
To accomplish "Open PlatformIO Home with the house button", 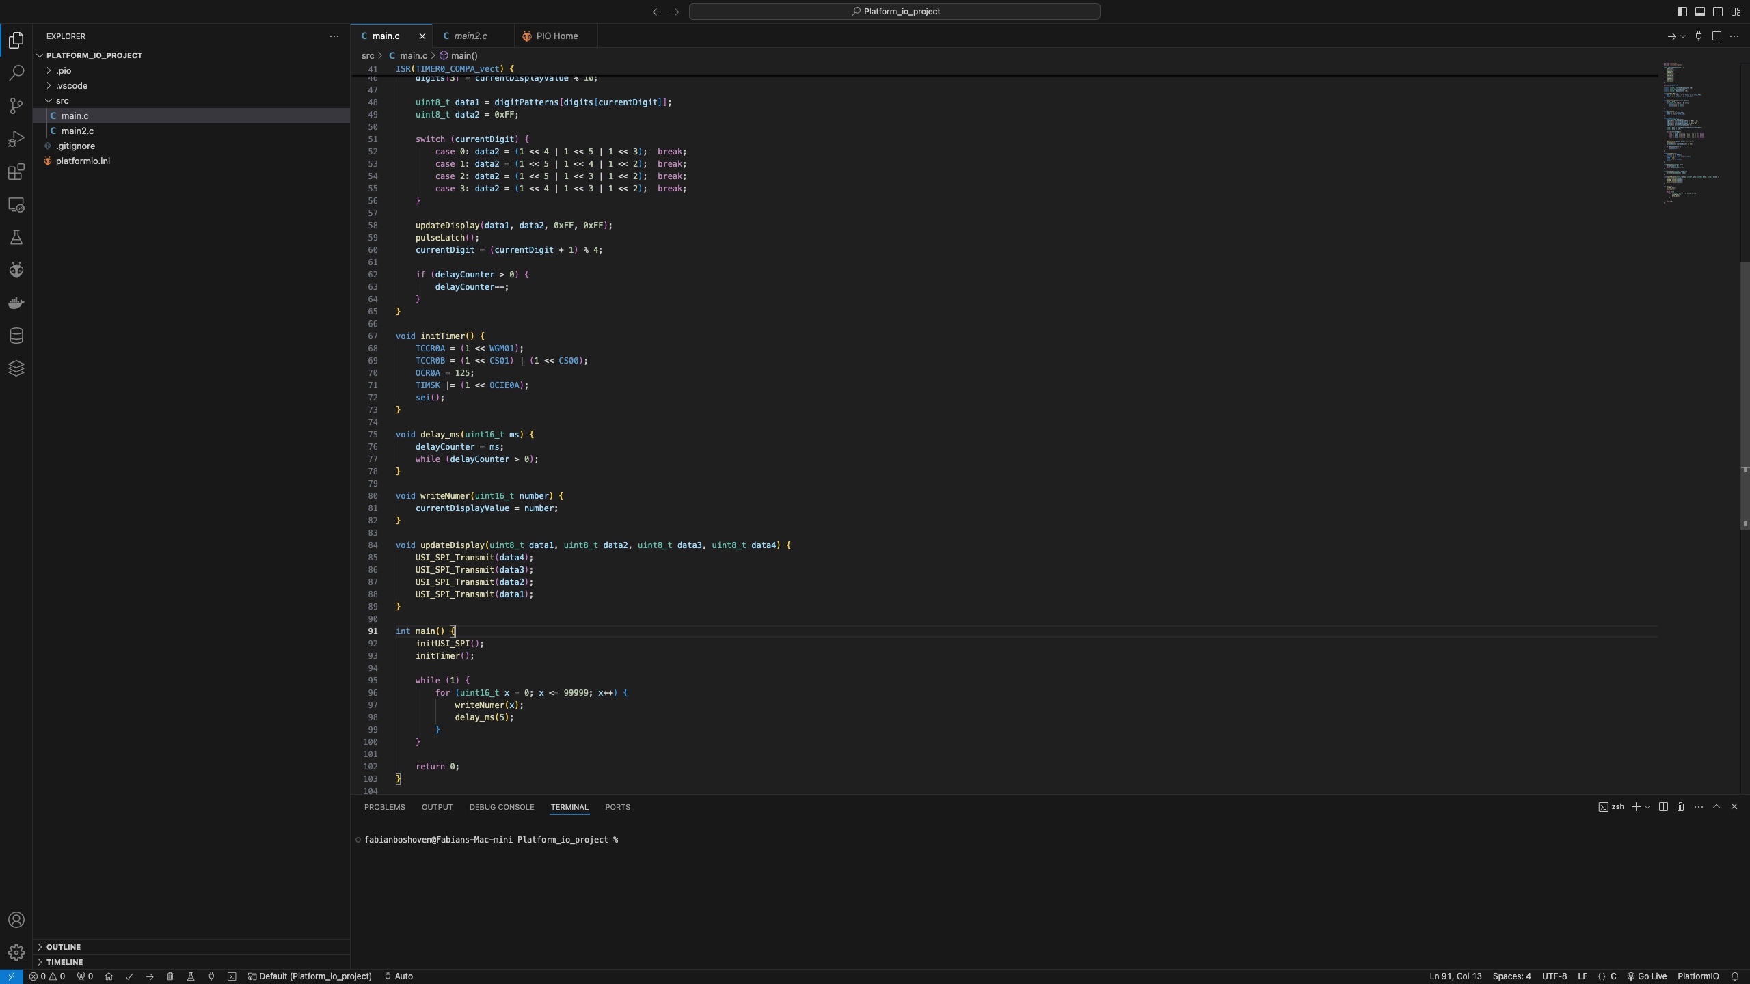I will click(x=109, y=976).
